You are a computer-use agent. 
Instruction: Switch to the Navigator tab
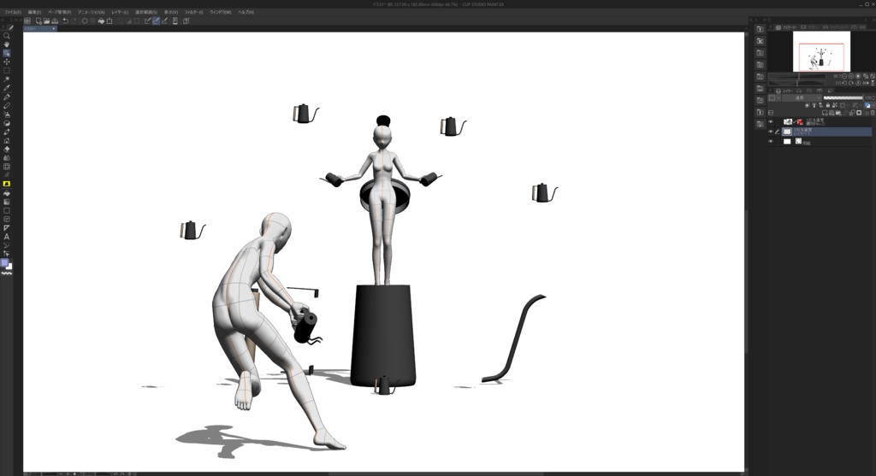(x=787, y=26)
